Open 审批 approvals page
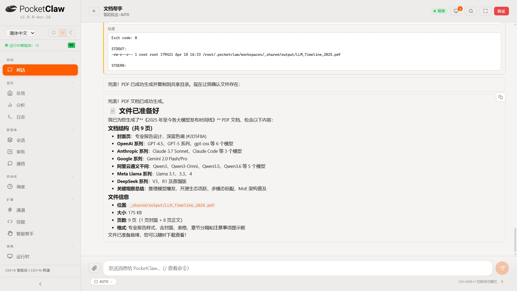Image resolution: width=517 pixels, height=291 pixels. click(x=40, y=152)
